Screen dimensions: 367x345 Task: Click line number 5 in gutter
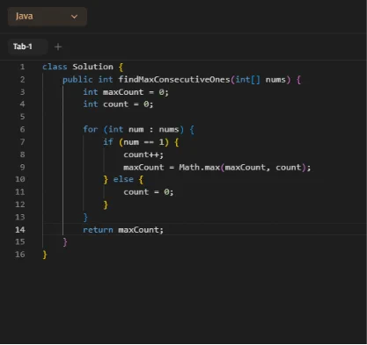point(22,117)
